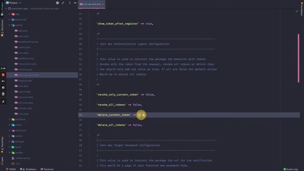Click the red stop recording button
This screenshot has height=171, width=304.
3,75
